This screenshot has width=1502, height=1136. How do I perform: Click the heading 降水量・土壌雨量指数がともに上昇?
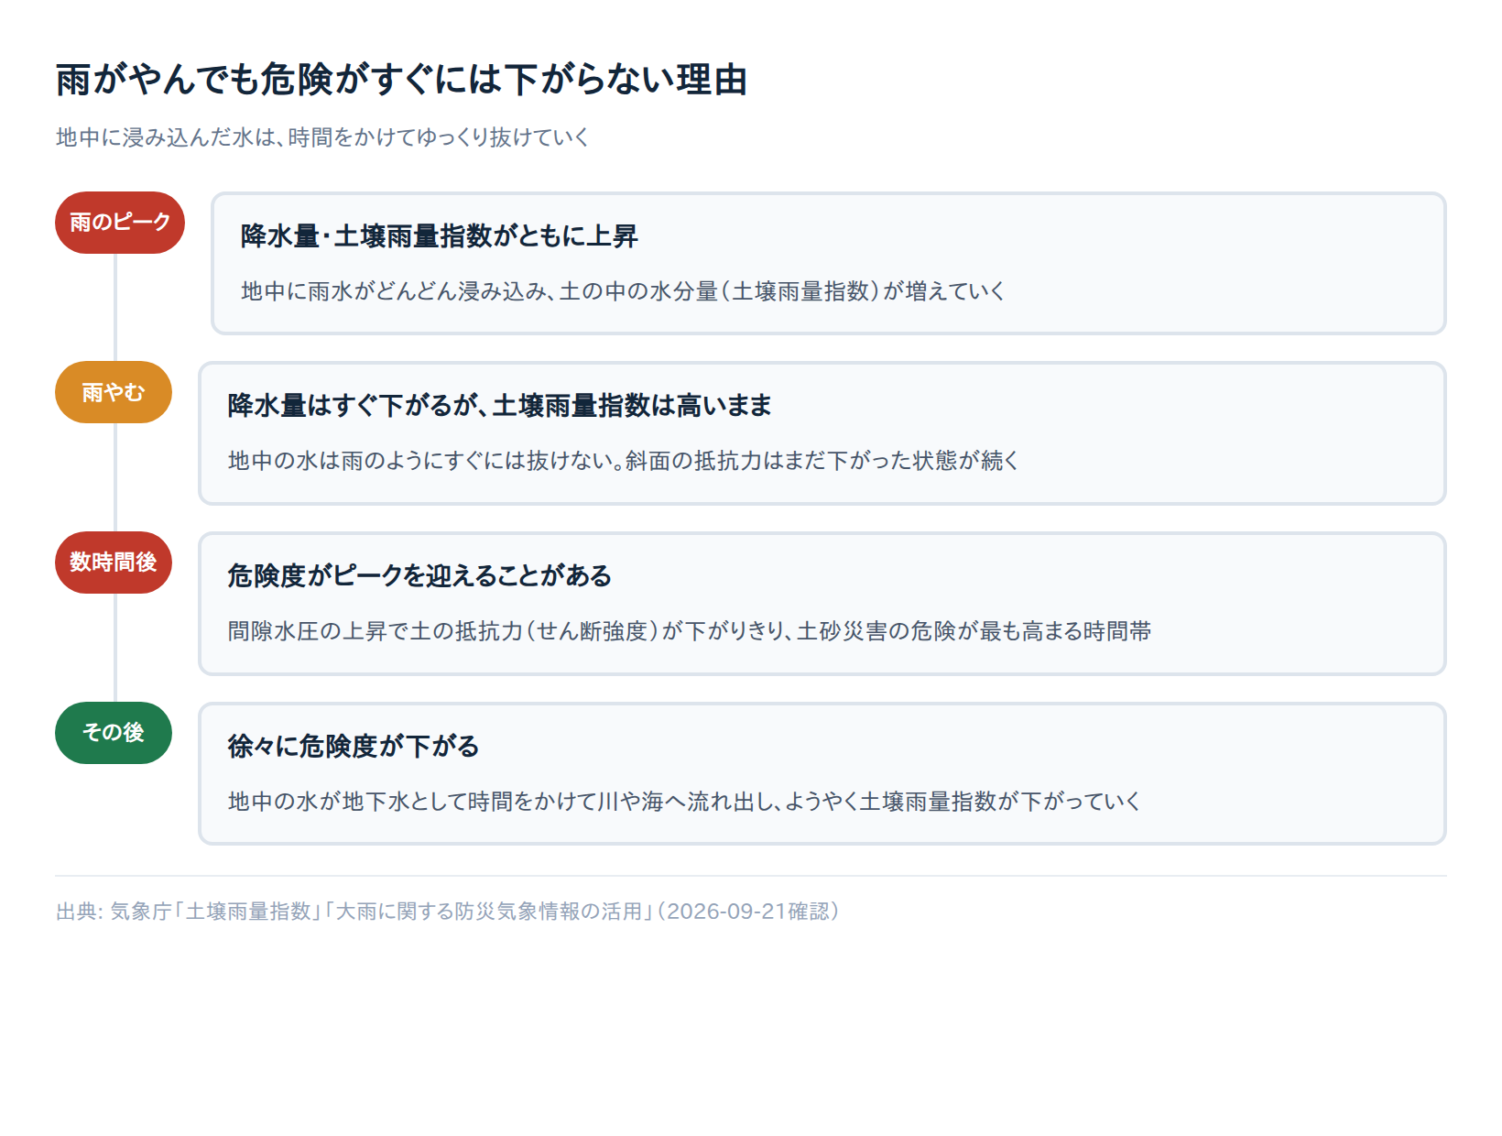[439, 236]
